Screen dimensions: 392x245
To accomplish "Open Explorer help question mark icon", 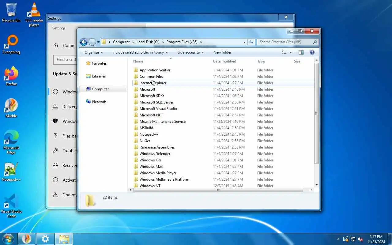I will [x=312, y=52].
